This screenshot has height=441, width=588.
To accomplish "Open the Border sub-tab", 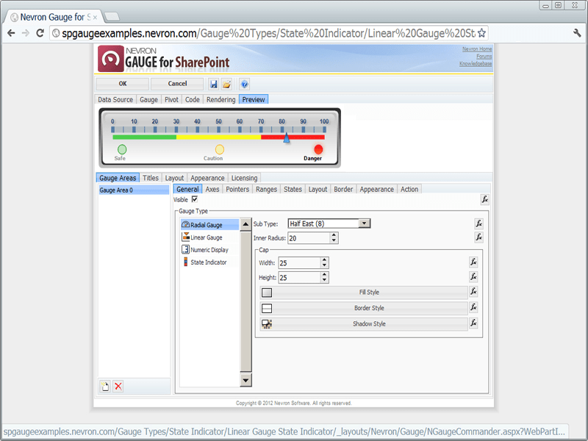I will point(343,190).
